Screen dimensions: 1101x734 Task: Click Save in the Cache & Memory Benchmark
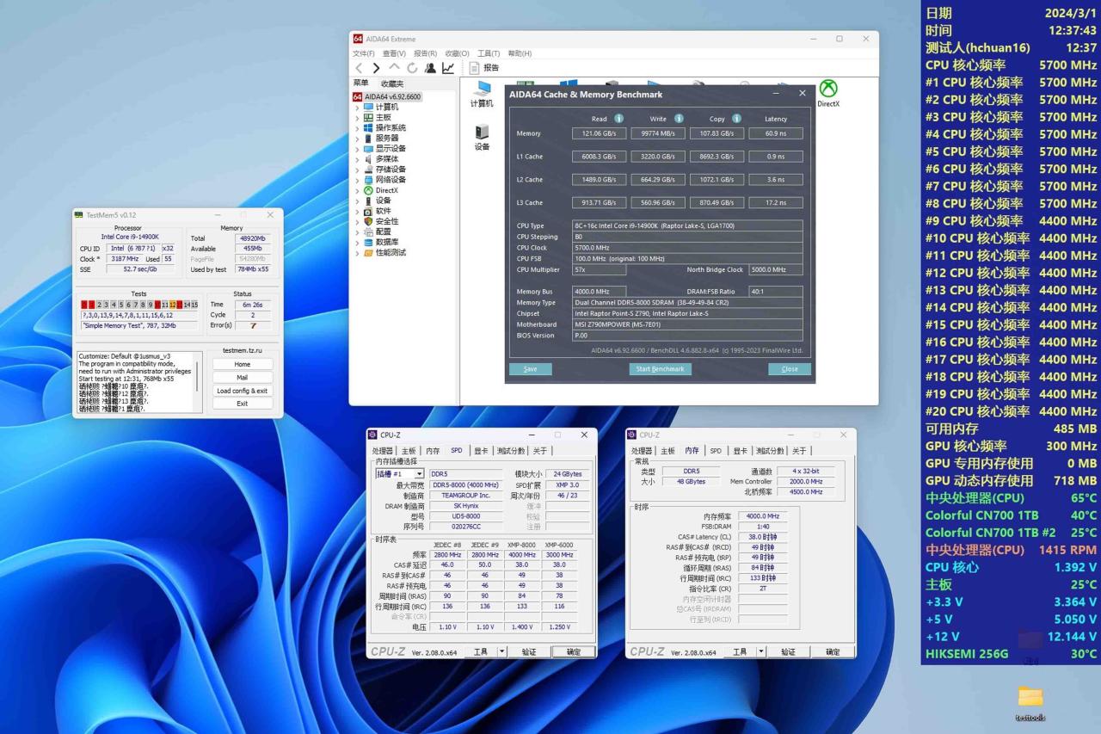531,369
